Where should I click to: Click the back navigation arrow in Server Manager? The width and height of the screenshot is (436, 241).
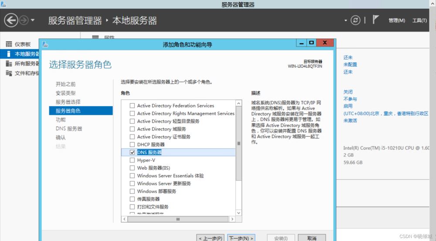(x=11, y=20)
